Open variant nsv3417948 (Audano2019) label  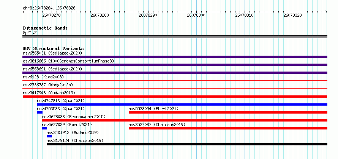click(49, 93)
